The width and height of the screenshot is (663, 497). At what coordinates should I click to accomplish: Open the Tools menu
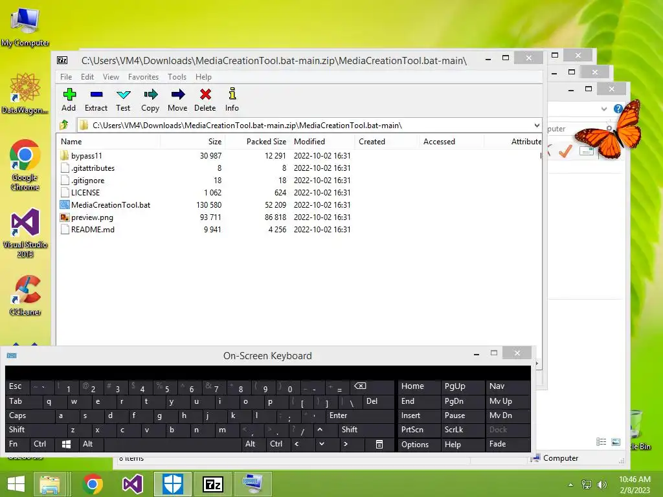tap(177, 77)
